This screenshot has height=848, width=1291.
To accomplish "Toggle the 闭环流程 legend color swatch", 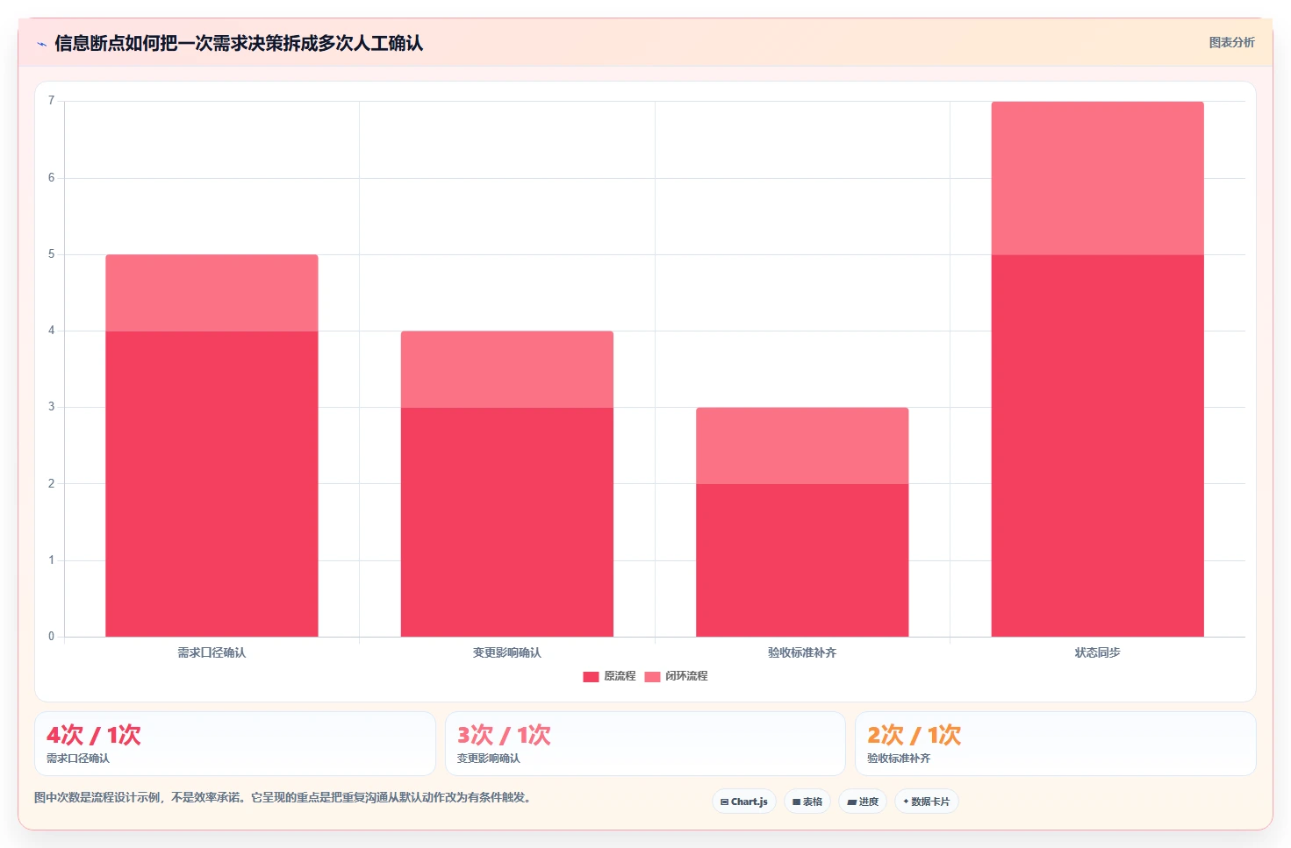I will pyautogui.click(x=652, y=676).
